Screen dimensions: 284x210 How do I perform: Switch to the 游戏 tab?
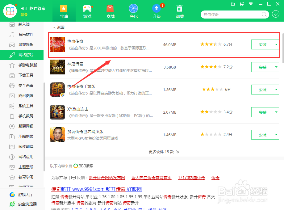coord(87,11)
